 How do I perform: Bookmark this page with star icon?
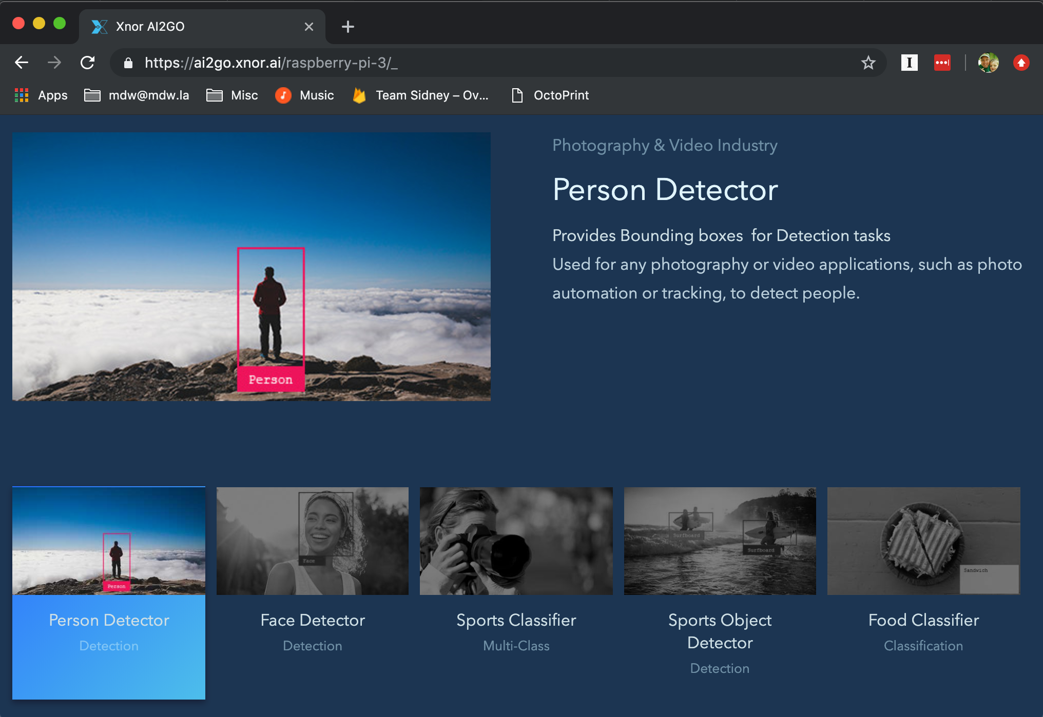pyautogui.click(x=868, y=63)
